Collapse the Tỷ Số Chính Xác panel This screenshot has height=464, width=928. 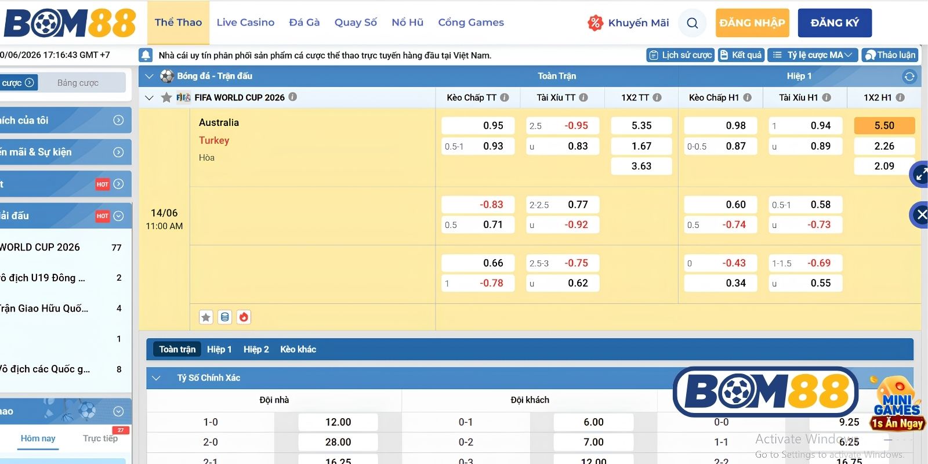[155, 378]
